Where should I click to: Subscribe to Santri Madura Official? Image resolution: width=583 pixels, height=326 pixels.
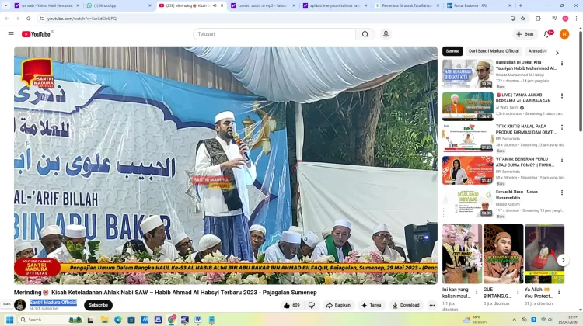98,305
